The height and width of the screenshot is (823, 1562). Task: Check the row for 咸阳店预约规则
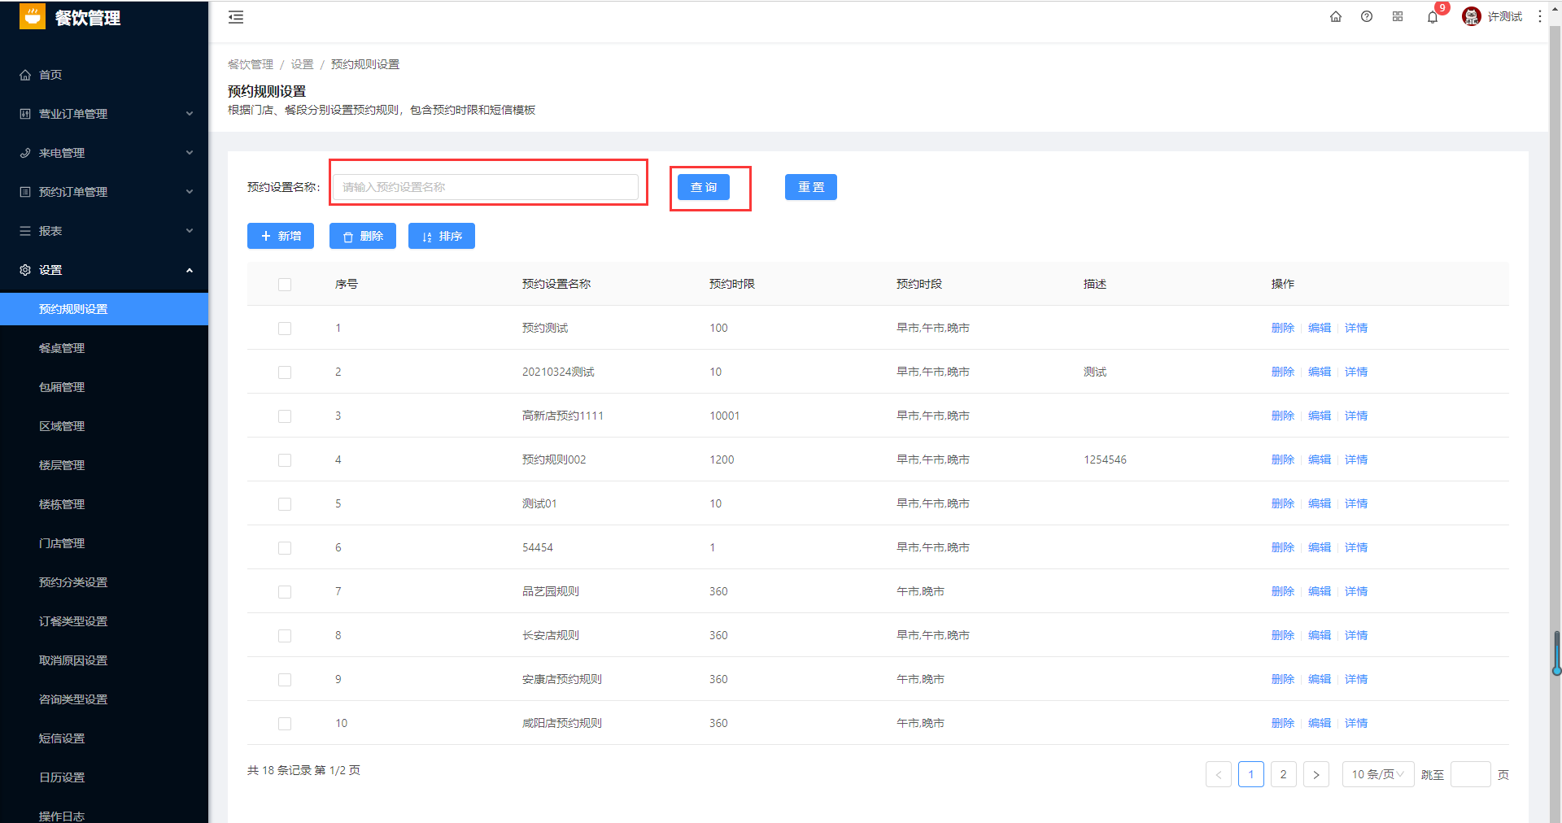point(285,724)
